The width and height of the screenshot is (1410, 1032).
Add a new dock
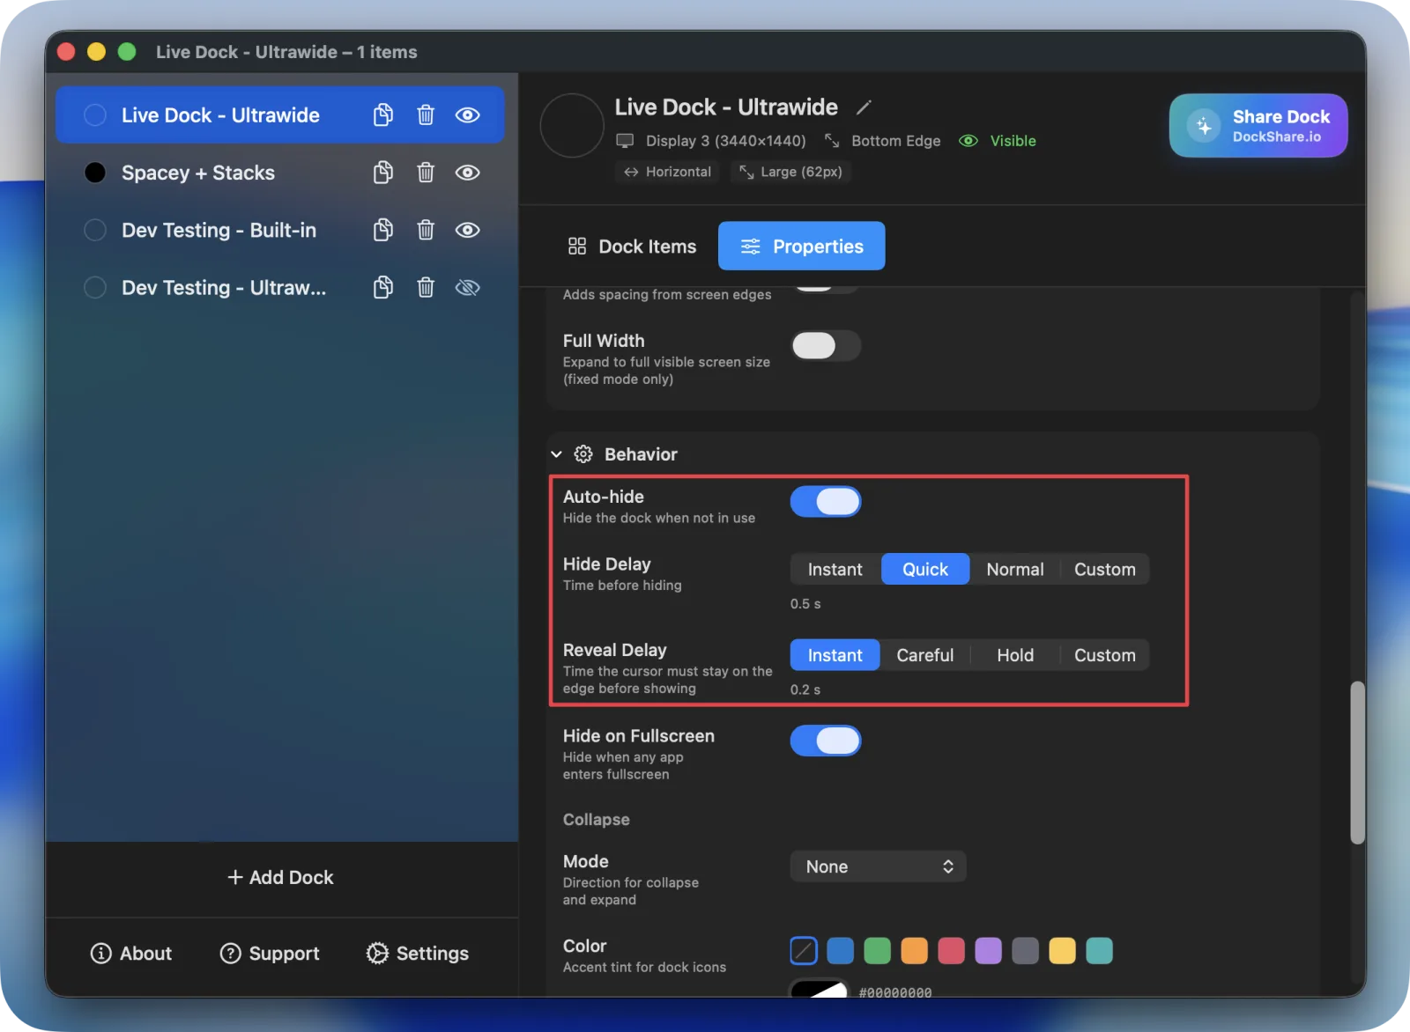[280, 877]
